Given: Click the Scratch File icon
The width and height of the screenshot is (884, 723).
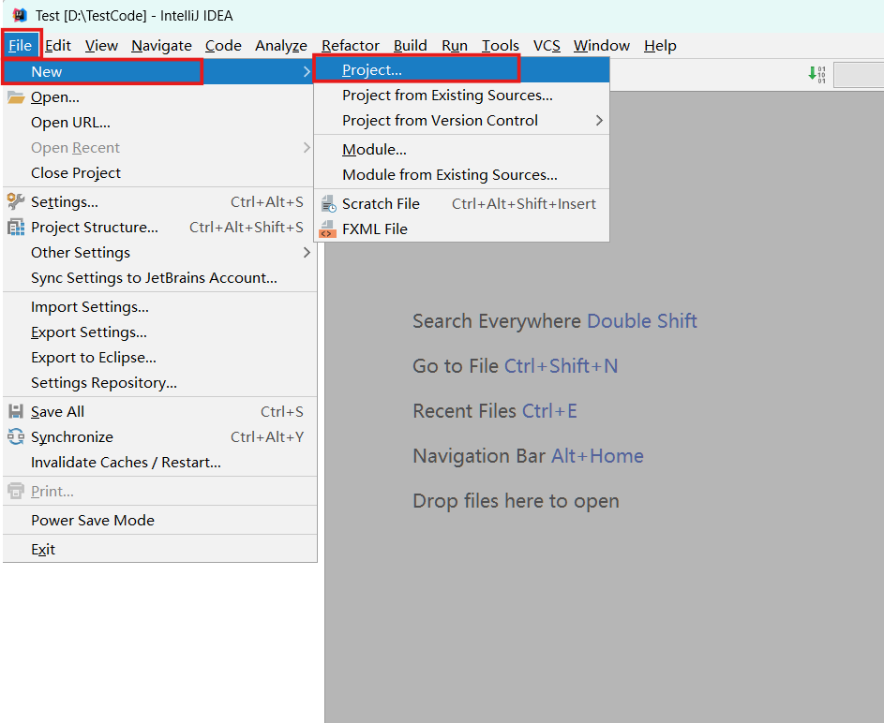Looking at the screenshot, I should tap(328, 204).
